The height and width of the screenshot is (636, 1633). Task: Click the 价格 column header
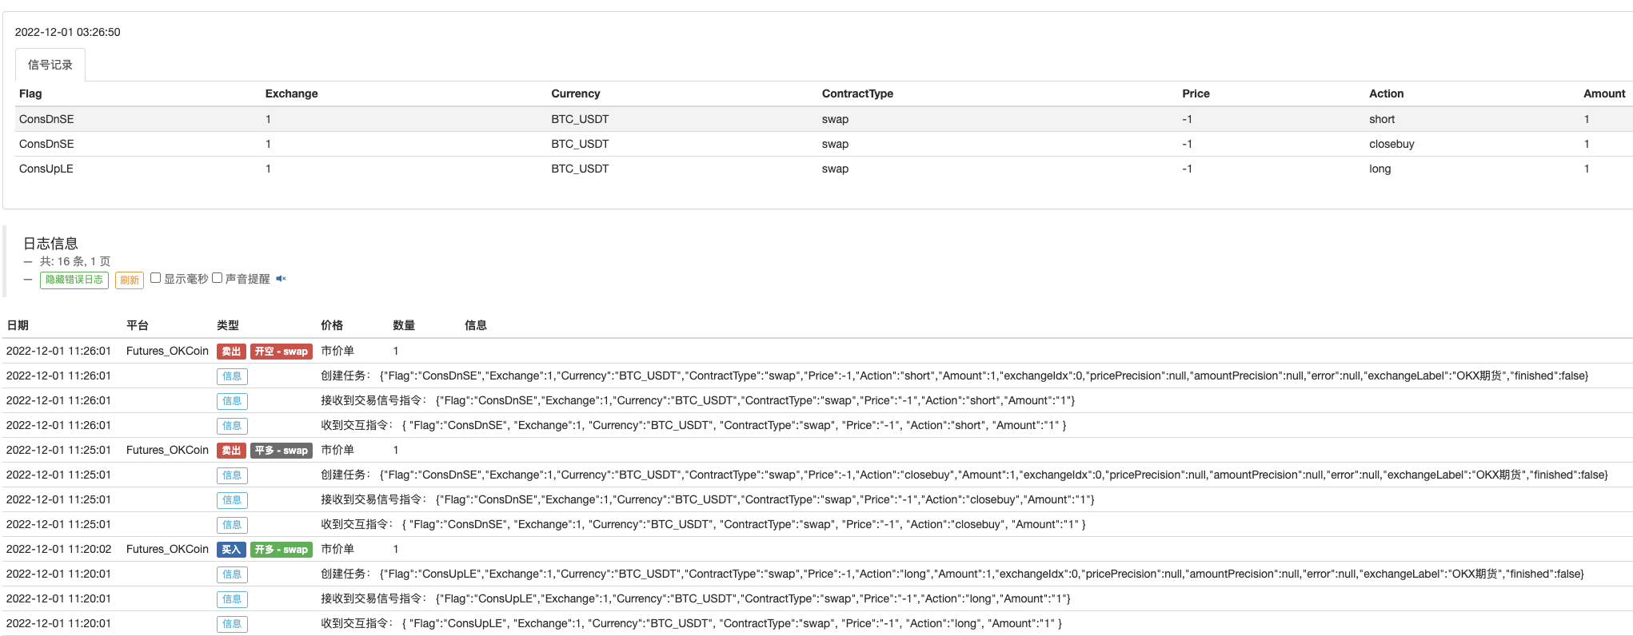(332, 325)
